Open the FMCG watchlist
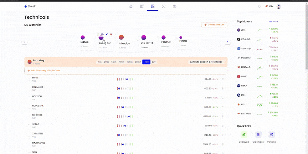308x154 pixels. pyautogui.click(x=183, y=41)
